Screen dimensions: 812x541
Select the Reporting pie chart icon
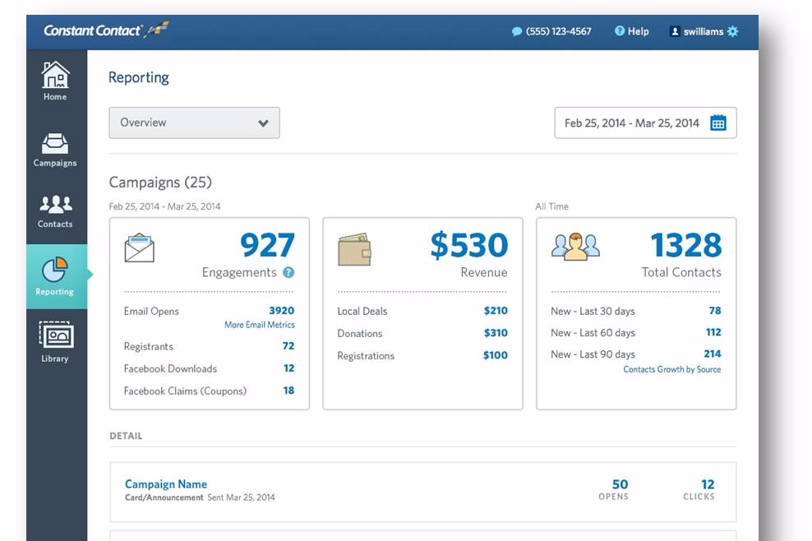point(55,270)
